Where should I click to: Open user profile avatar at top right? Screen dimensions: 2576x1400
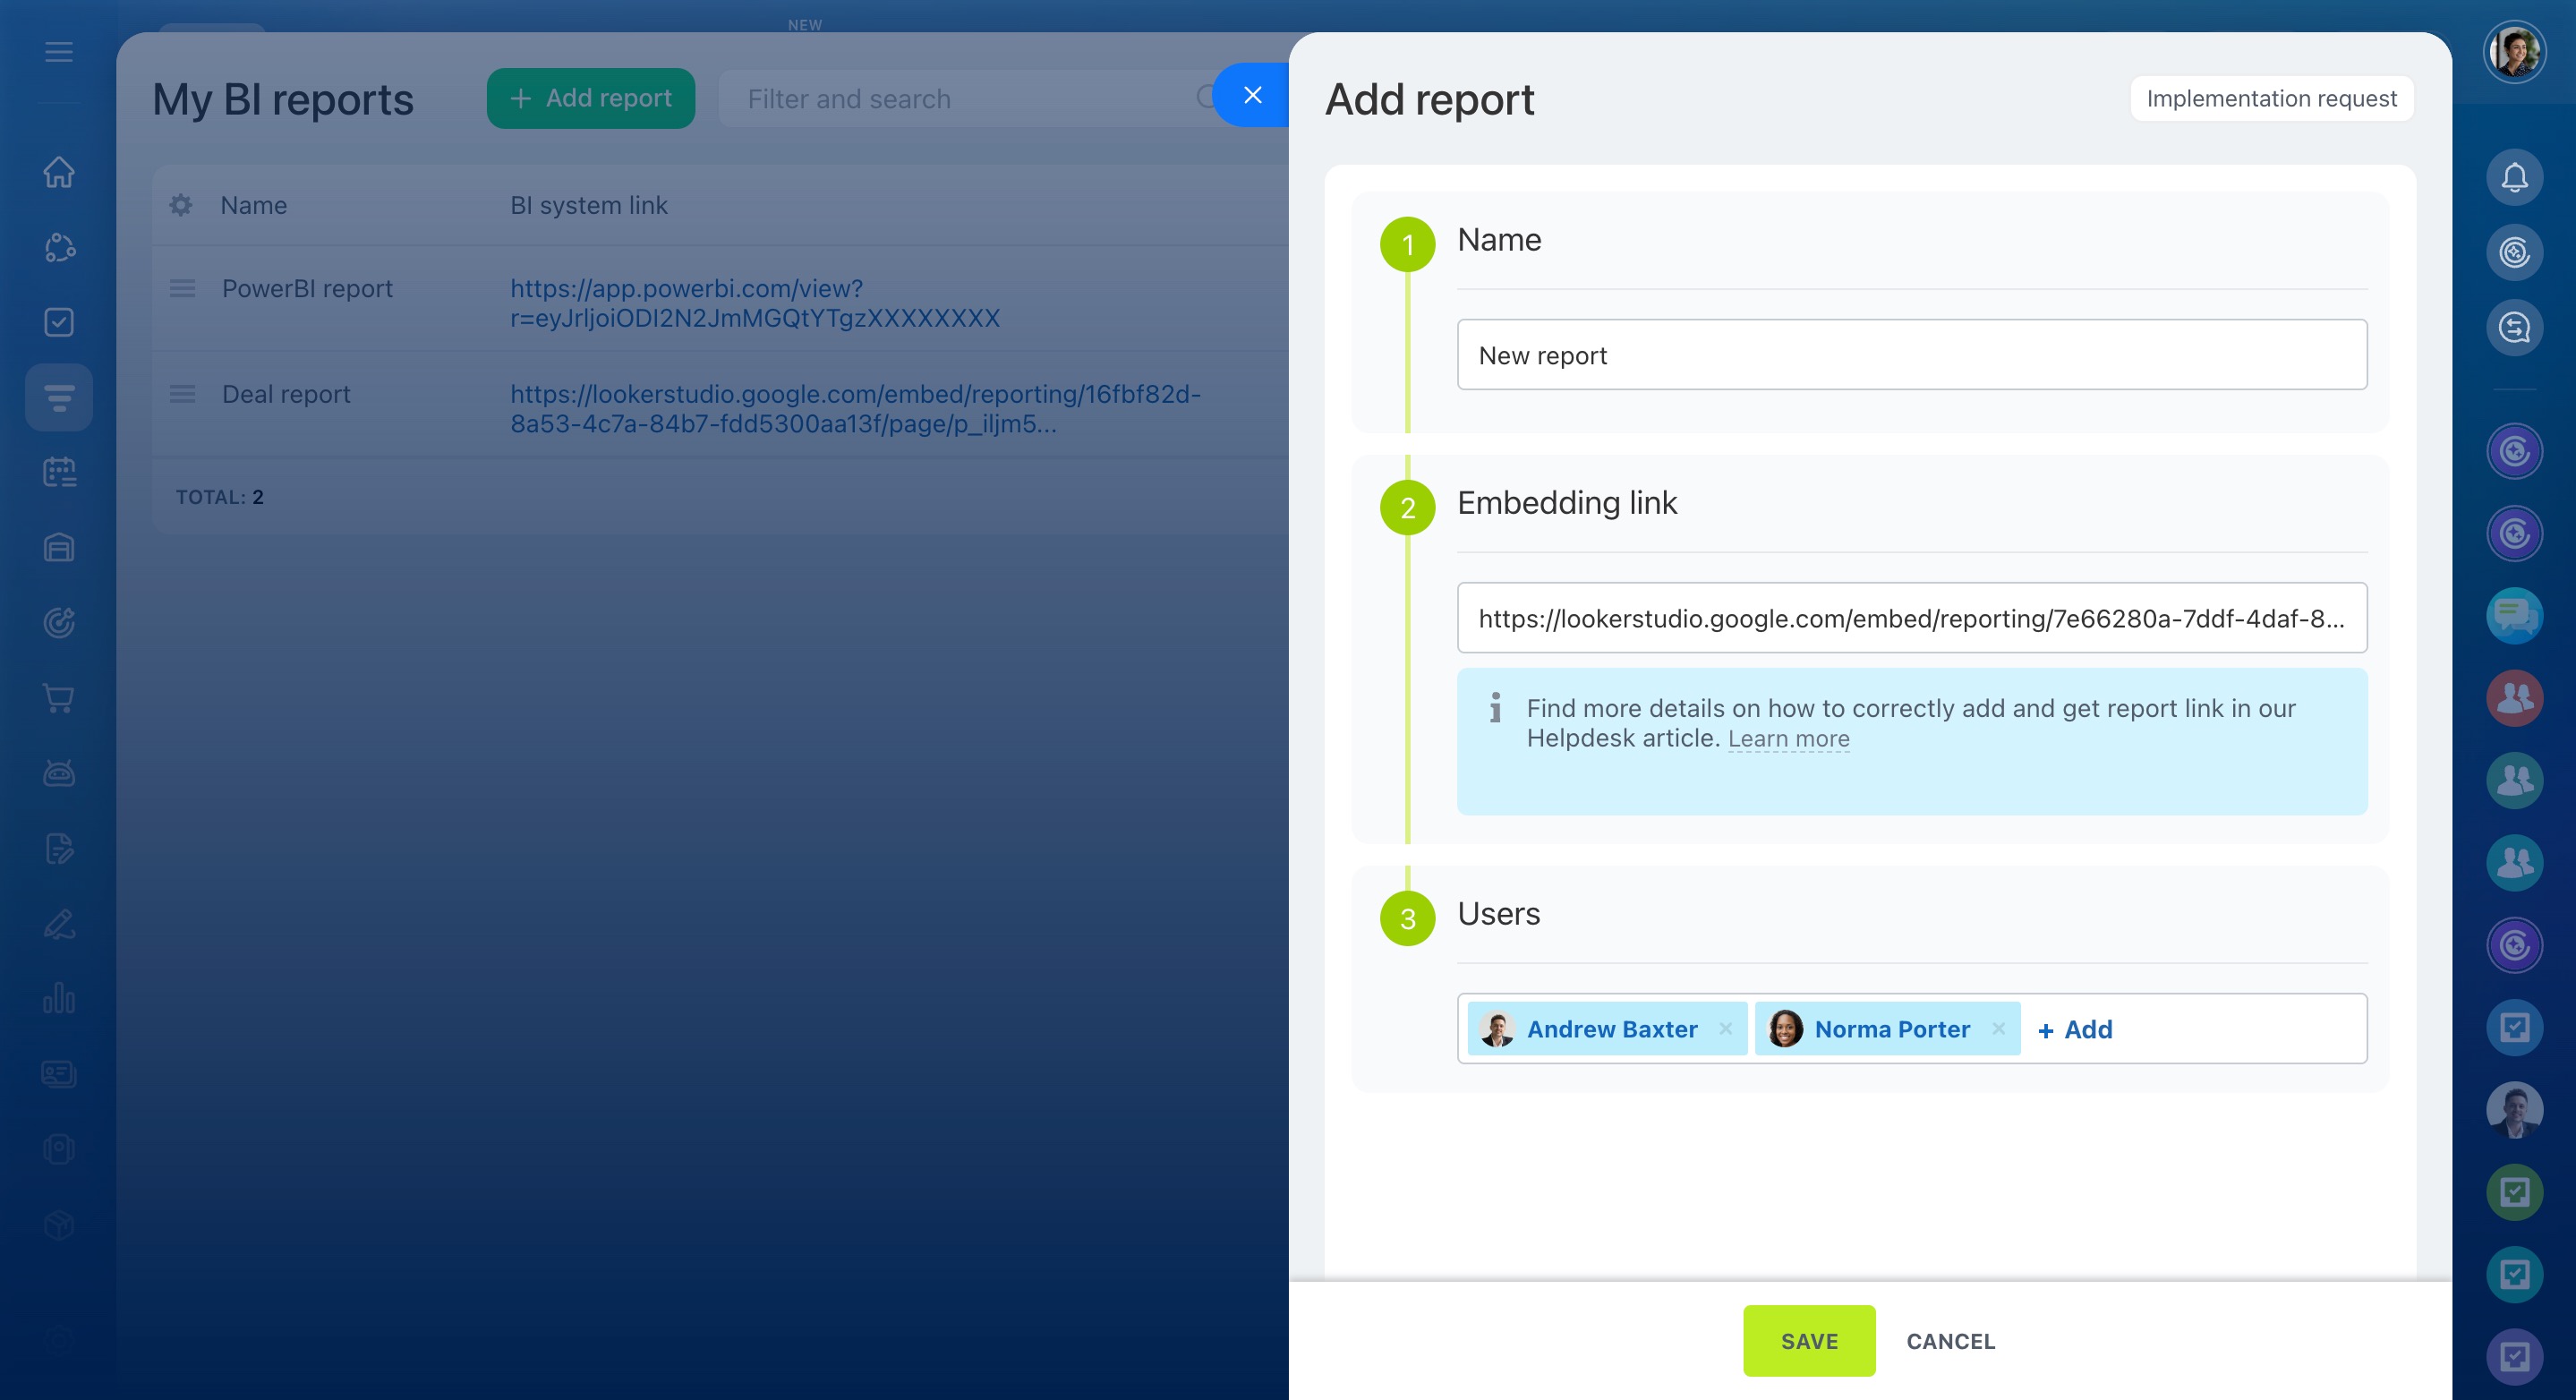point(2514,52)
